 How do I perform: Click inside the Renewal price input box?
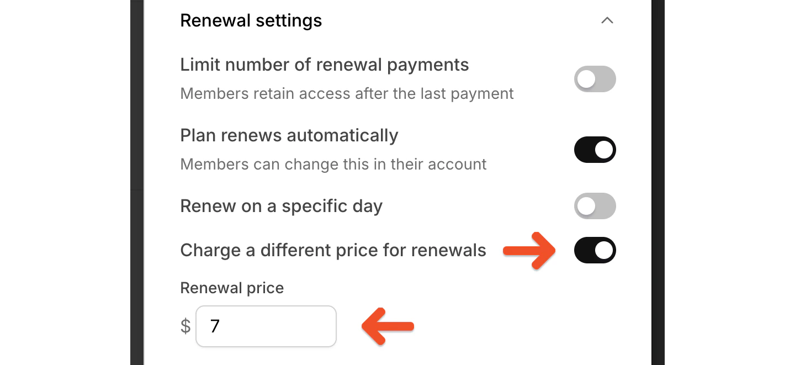coord(266,326)
